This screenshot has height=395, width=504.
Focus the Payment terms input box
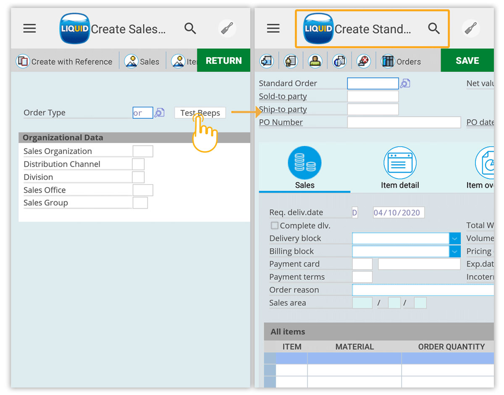point(362,277)
